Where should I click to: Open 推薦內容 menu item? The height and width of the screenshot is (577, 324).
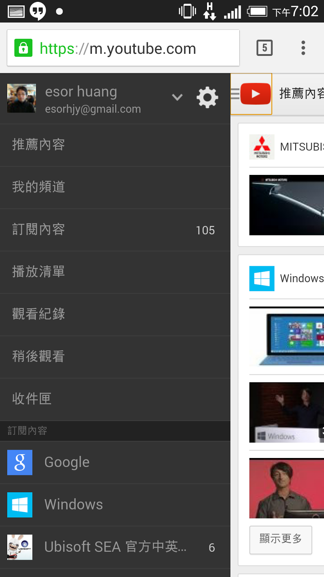(x=115, y=145)
